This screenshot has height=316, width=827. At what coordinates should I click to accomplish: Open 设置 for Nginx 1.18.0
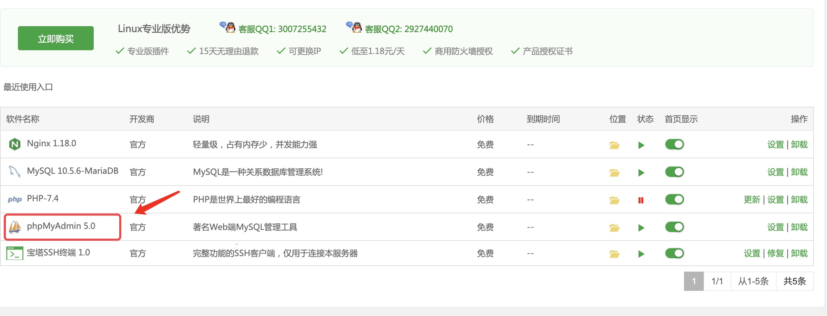click(776, 145)
